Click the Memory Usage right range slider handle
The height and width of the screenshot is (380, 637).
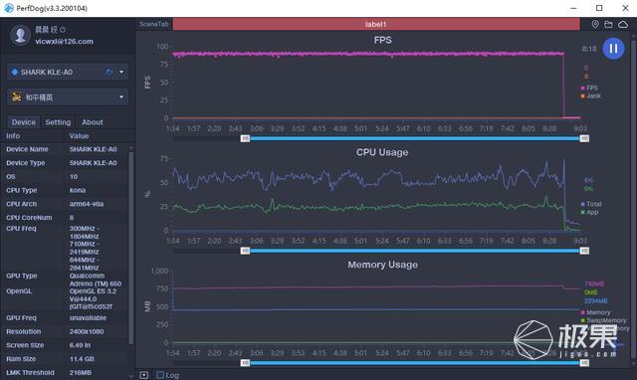coord(584,363)
